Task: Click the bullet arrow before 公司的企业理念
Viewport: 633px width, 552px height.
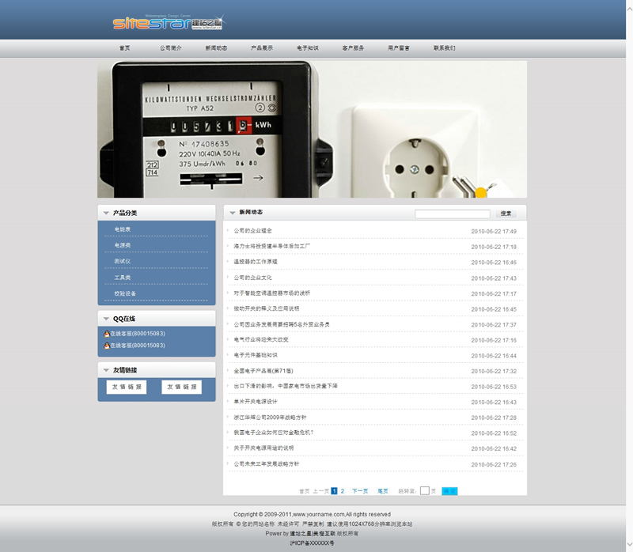Action: (228, 231)
